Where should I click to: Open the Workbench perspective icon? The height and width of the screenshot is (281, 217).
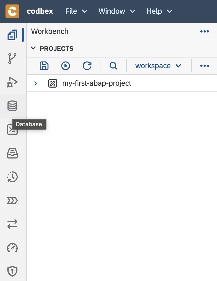point(12,35)
